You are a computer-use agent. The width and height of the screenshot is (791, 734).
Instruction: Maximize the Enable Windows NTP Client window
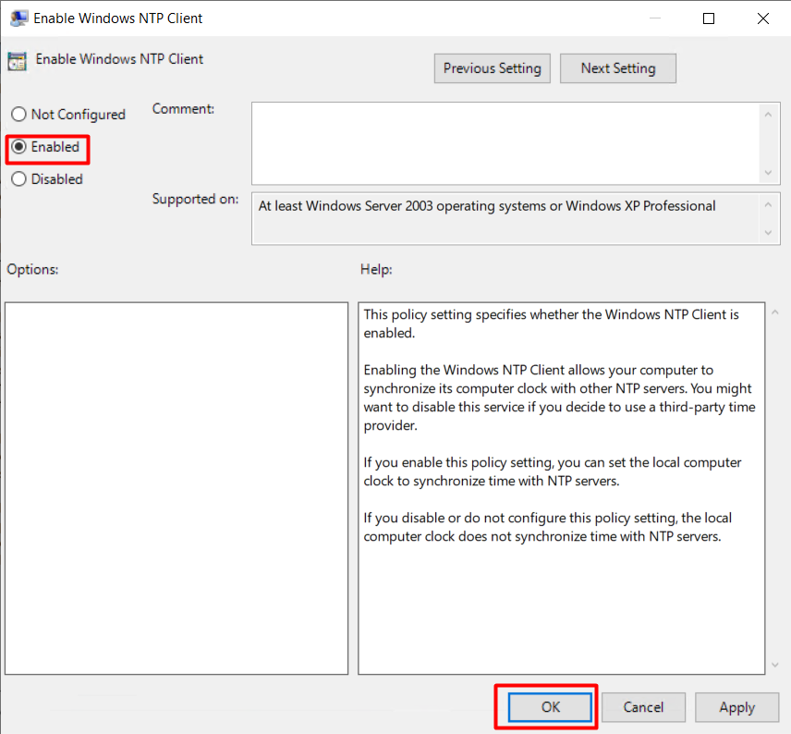pos(709,18)
